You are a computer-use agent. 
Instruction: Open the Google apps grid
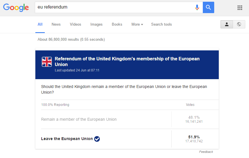point(240,7)
